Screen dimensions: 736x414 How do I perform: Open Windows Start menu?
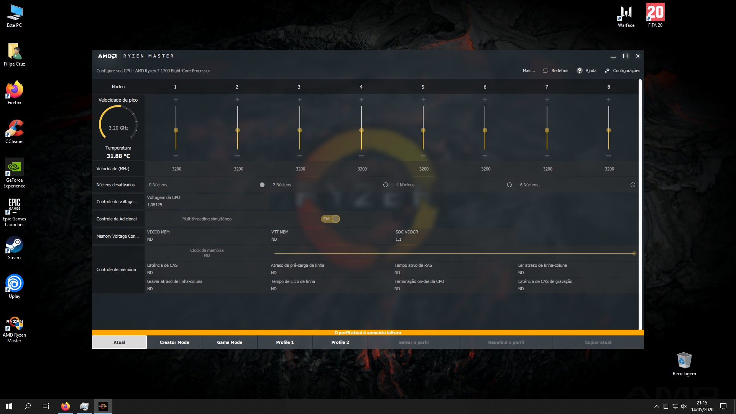pyautogui.click(x=9, y=406)
